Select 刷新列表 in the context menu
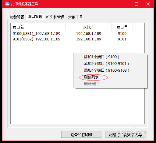This screenshot has height=143, width=156. click(110, 77)
